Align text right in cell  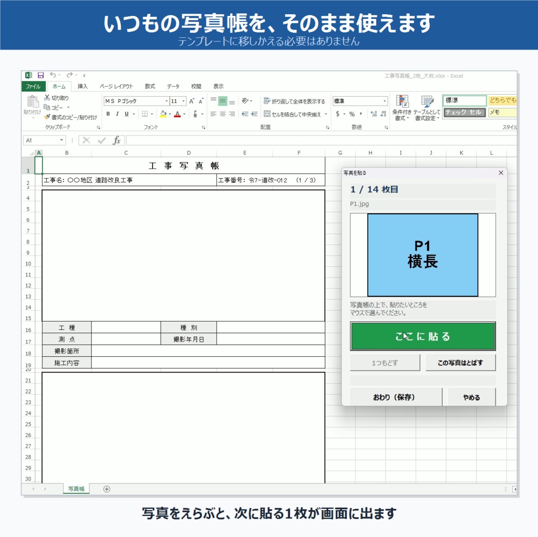tap(232, 114)
